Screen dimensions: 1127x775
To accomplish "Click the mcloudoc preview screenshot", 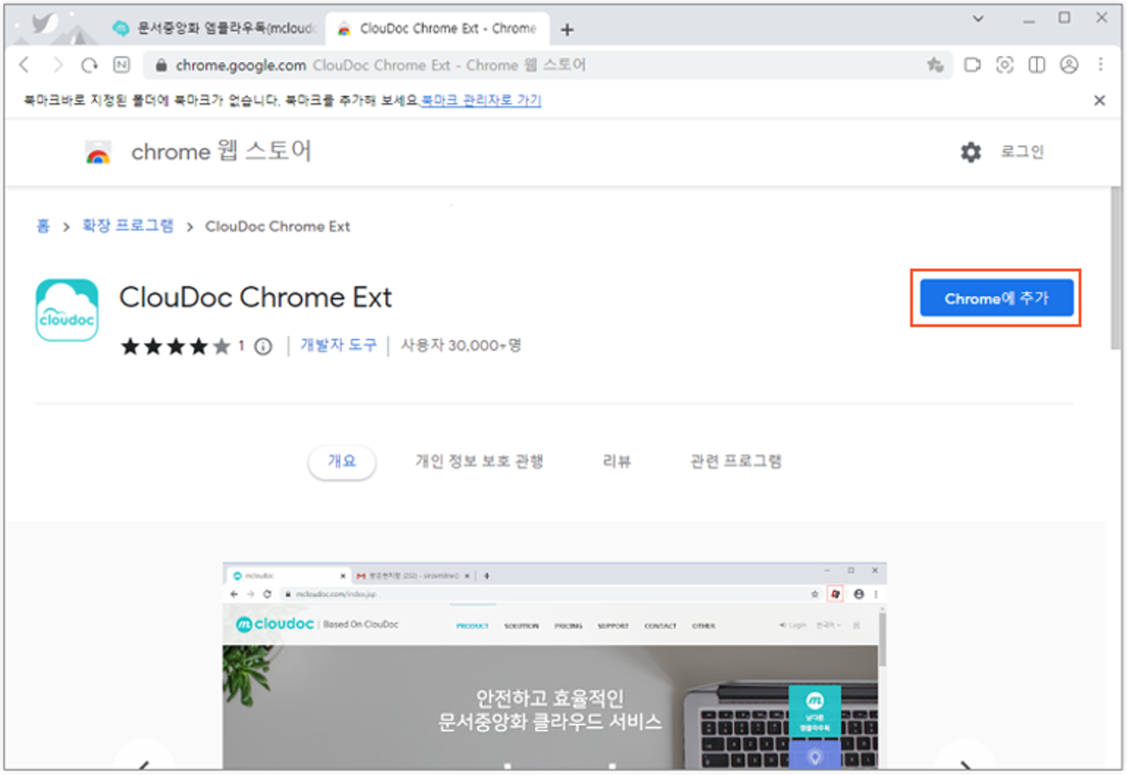I will 554,666.
